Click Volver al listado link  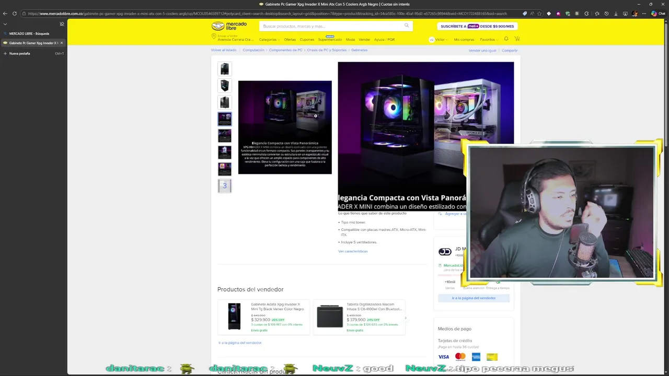pos(224,50)
